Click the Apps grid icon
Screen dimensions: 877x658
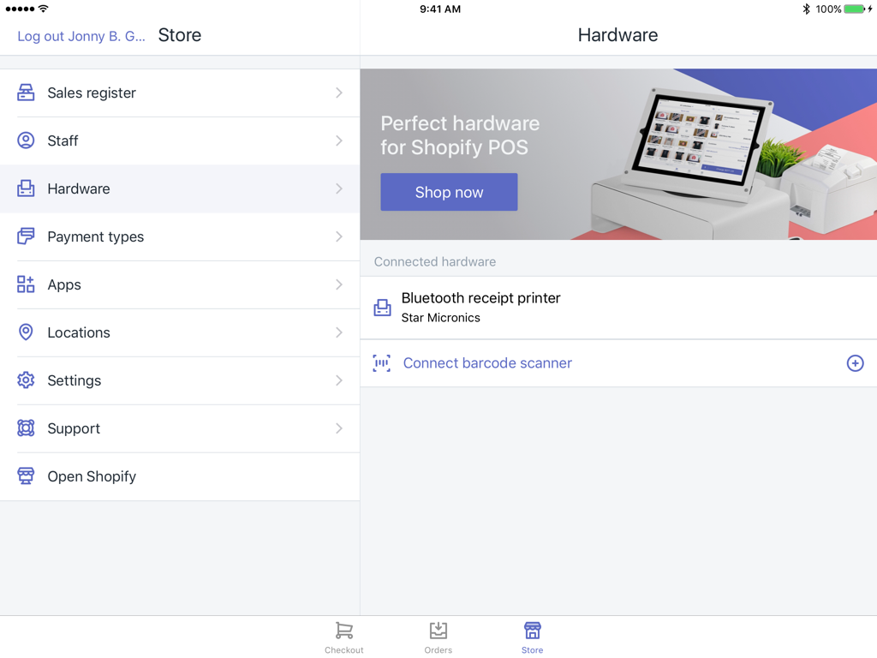point(26,284)
